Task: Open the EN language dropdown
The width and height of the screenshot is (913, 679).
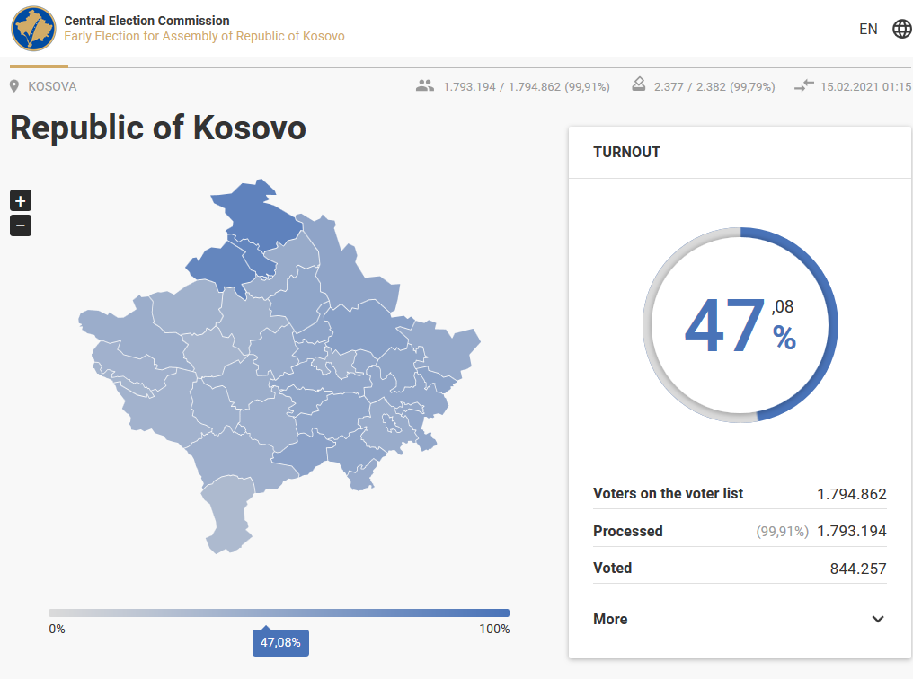Action: click(868, 29)
